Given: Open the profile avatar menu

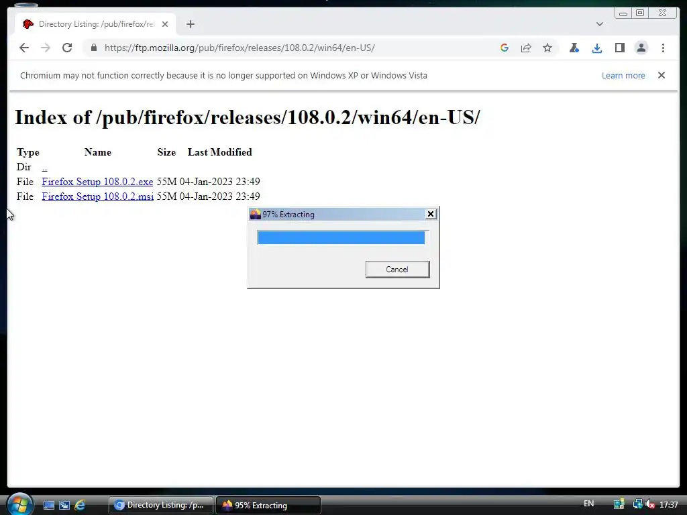Looking at the screenshot, I should (x=641, y=48).
